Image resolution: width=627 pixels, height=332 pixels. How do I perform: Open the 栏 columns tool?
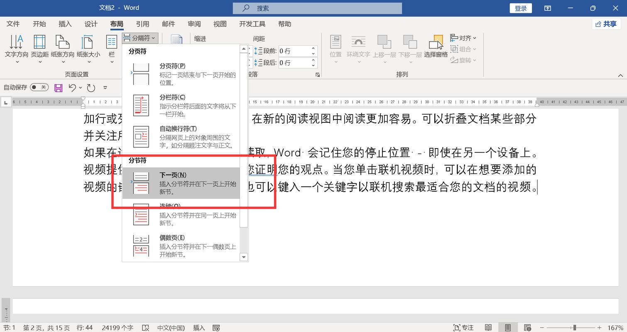112,49
